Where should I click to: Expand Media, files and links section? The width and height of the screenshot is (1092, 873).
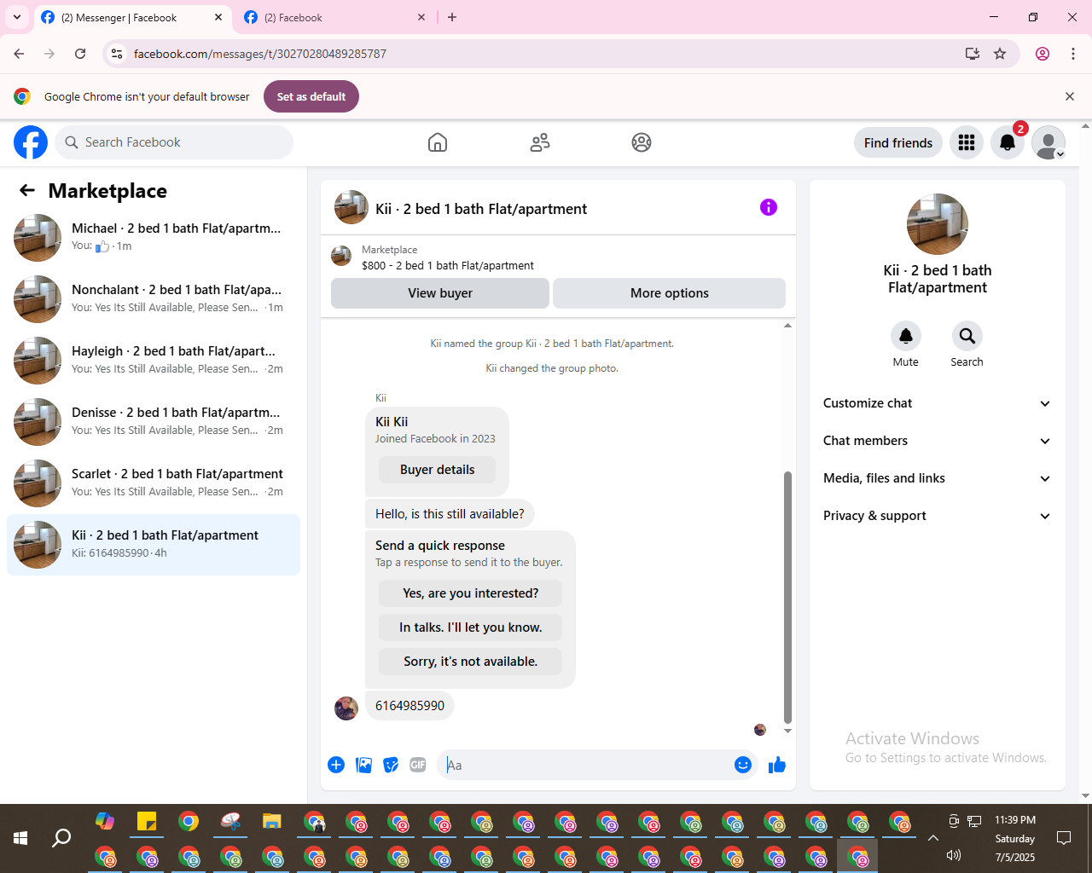point(937,478)
